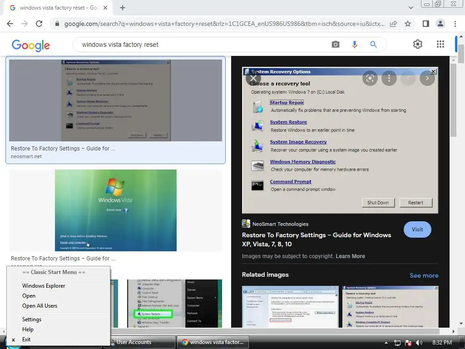Open Settings from the context menu
Viewport: 465px width, 349px height.
[x=32, y=319]
